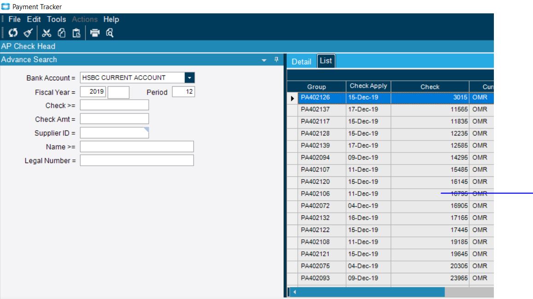Screen dimensions: 533x299
Task: Open the Help menu
Action: (111, 19)
